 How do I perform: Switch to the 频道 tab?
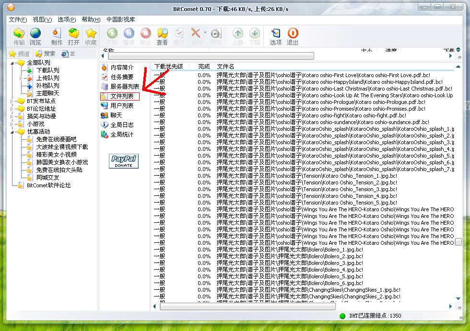click(x=20, y=54)
